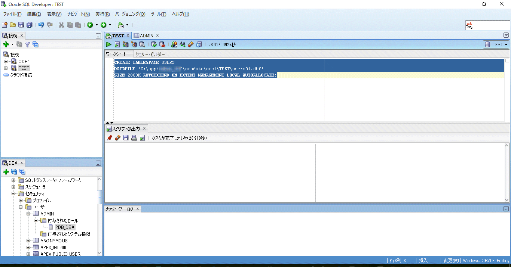The image size is (511, 267).
Task: Minimize the メッセージ - ログ panel
Action: point(506,209)
